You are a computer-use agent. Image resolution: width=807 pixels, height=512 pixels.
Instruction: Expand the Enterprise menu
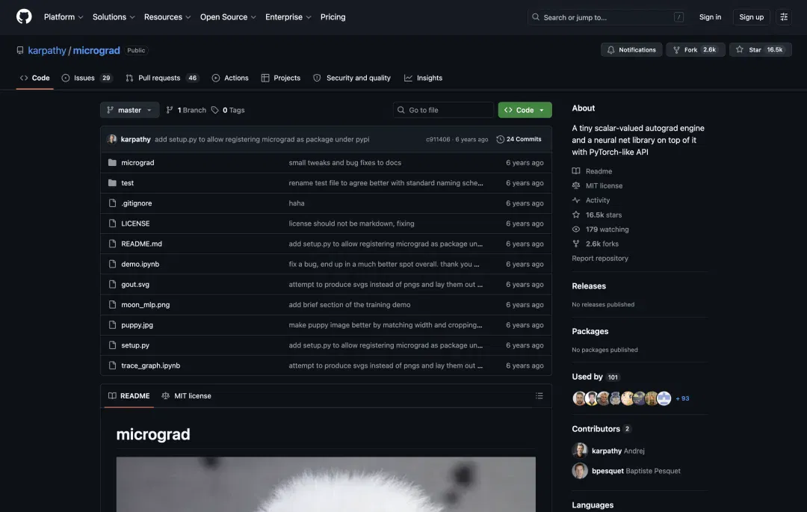(x=288, y=17)
